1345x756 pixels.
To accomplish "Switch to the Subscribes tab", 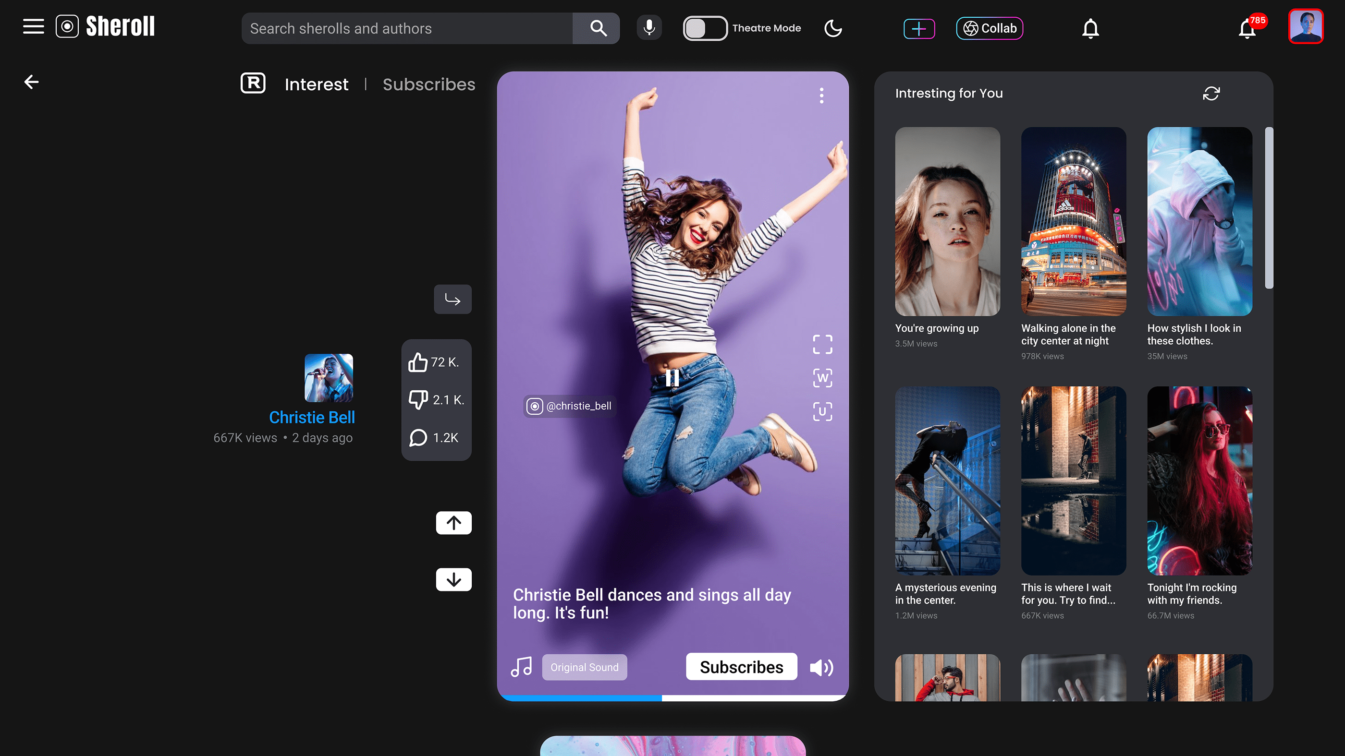I will (x=428, y=84).
